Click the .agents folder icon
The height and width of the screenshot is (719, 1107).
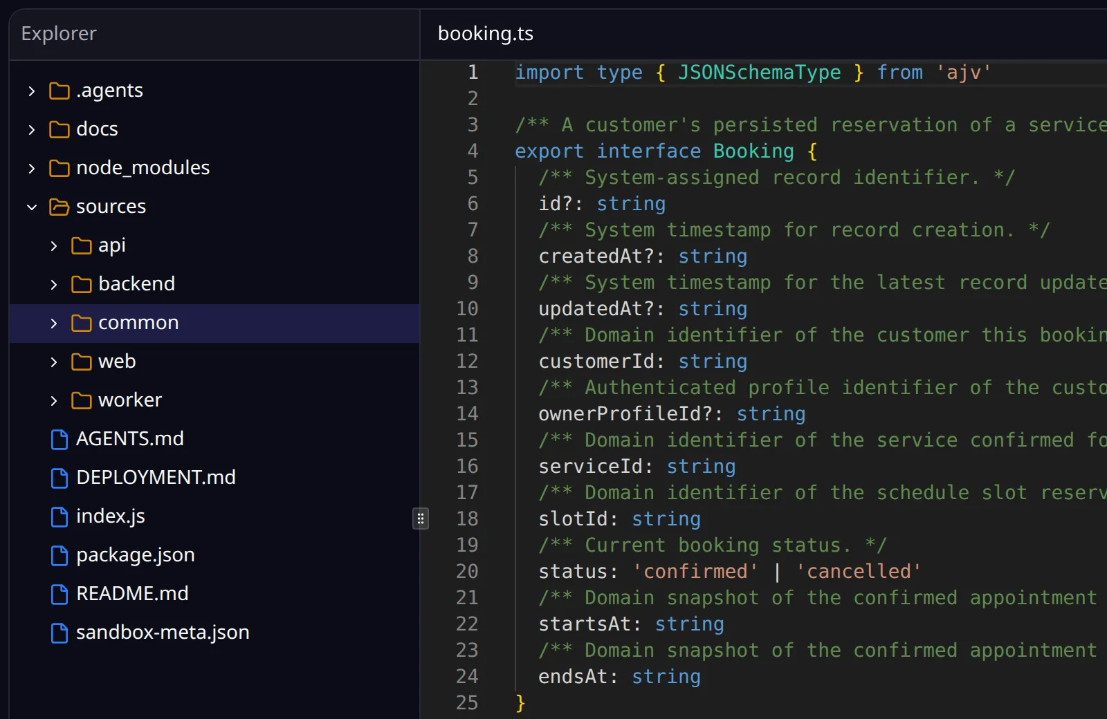pos(60,91)
